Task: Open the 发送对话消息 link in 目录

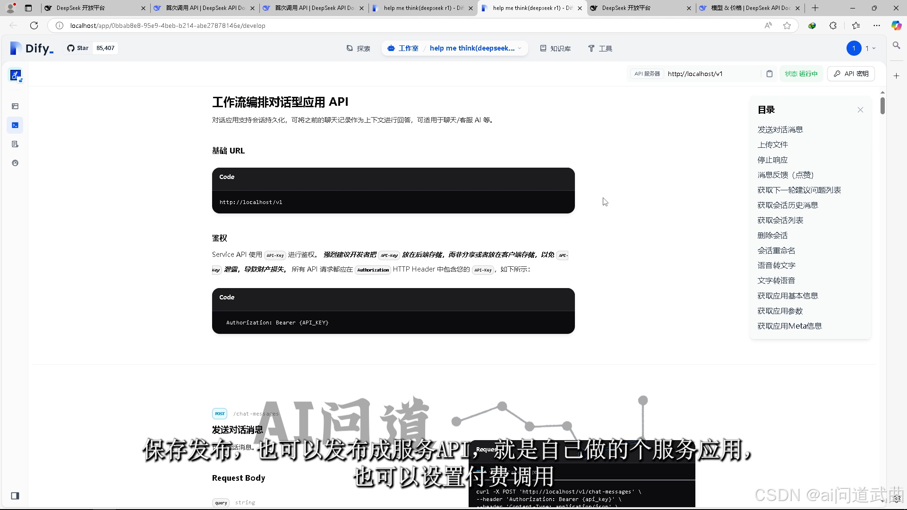Action: tap(780, 129)
